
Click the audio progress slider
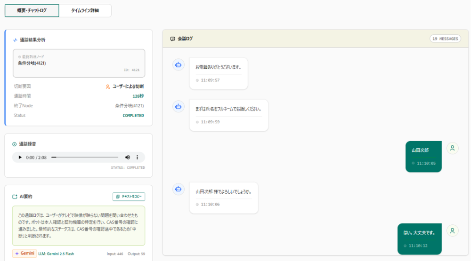pyautogui.click(x=85, y=157)
